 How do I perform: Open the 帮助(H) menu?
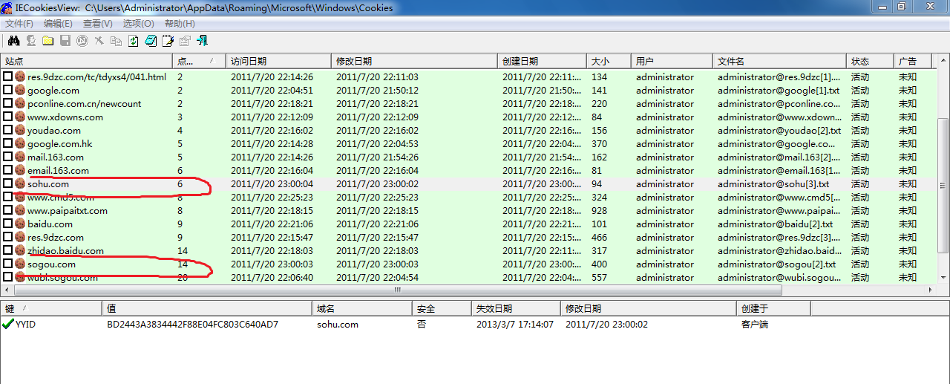click(x=180, y=24)
